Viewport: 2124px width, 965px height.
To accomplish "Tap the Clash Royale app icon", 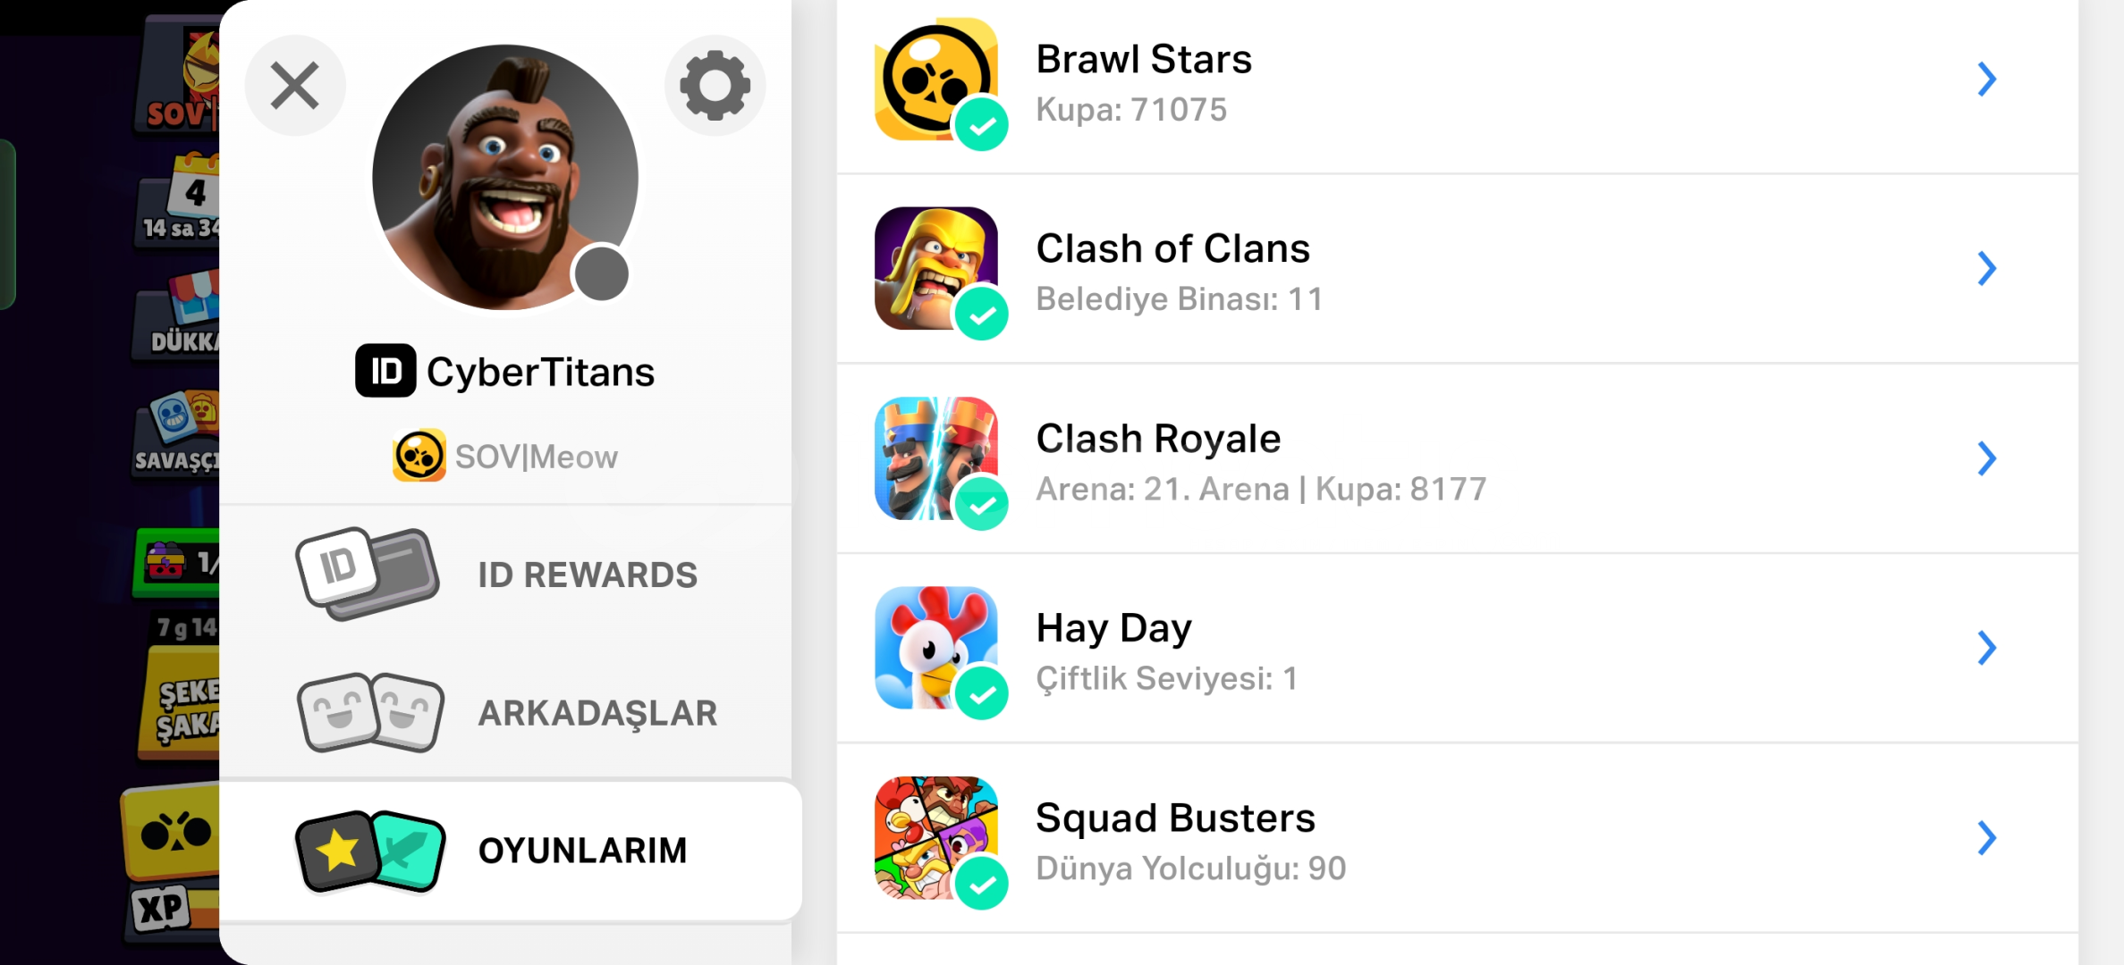I will pos(936,458).
